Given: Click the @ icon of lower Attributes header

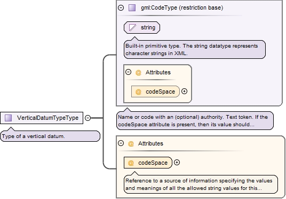Looking at the screenshot, I should 131,143.
